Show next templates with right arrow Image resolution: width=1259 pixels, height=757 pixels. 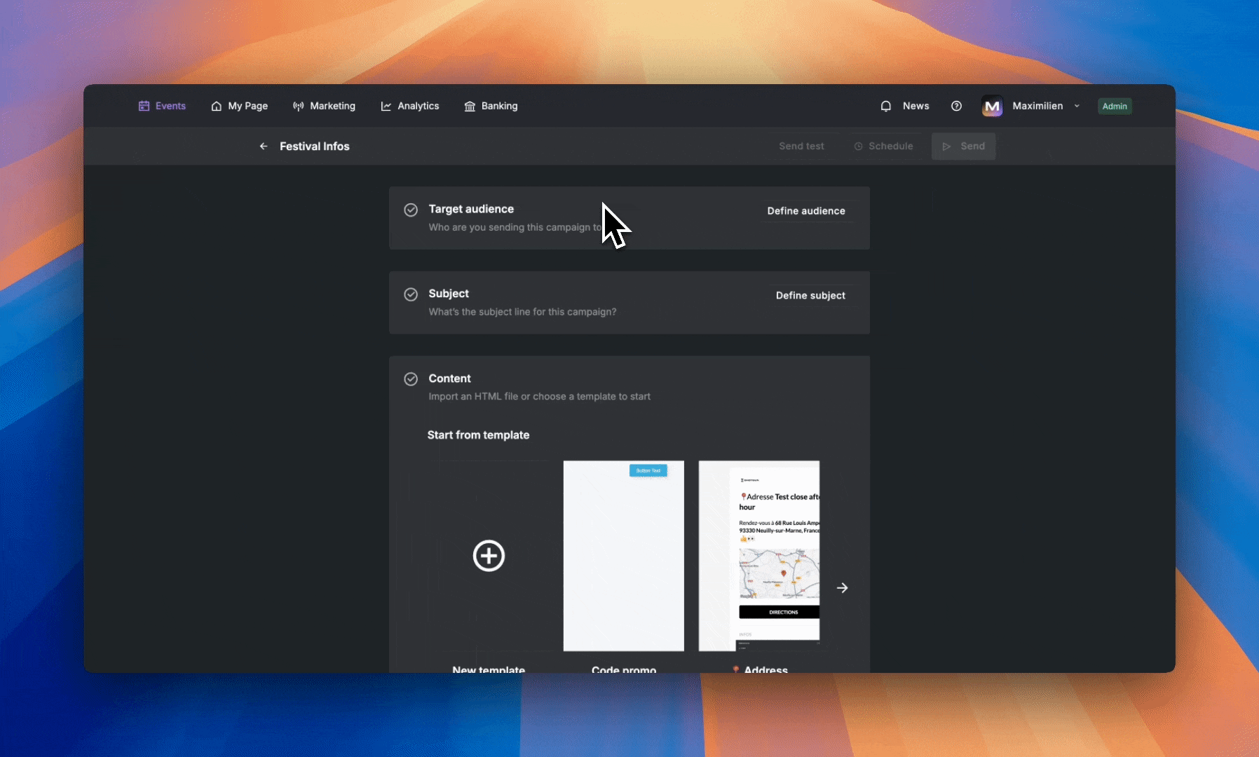point(843,588)
